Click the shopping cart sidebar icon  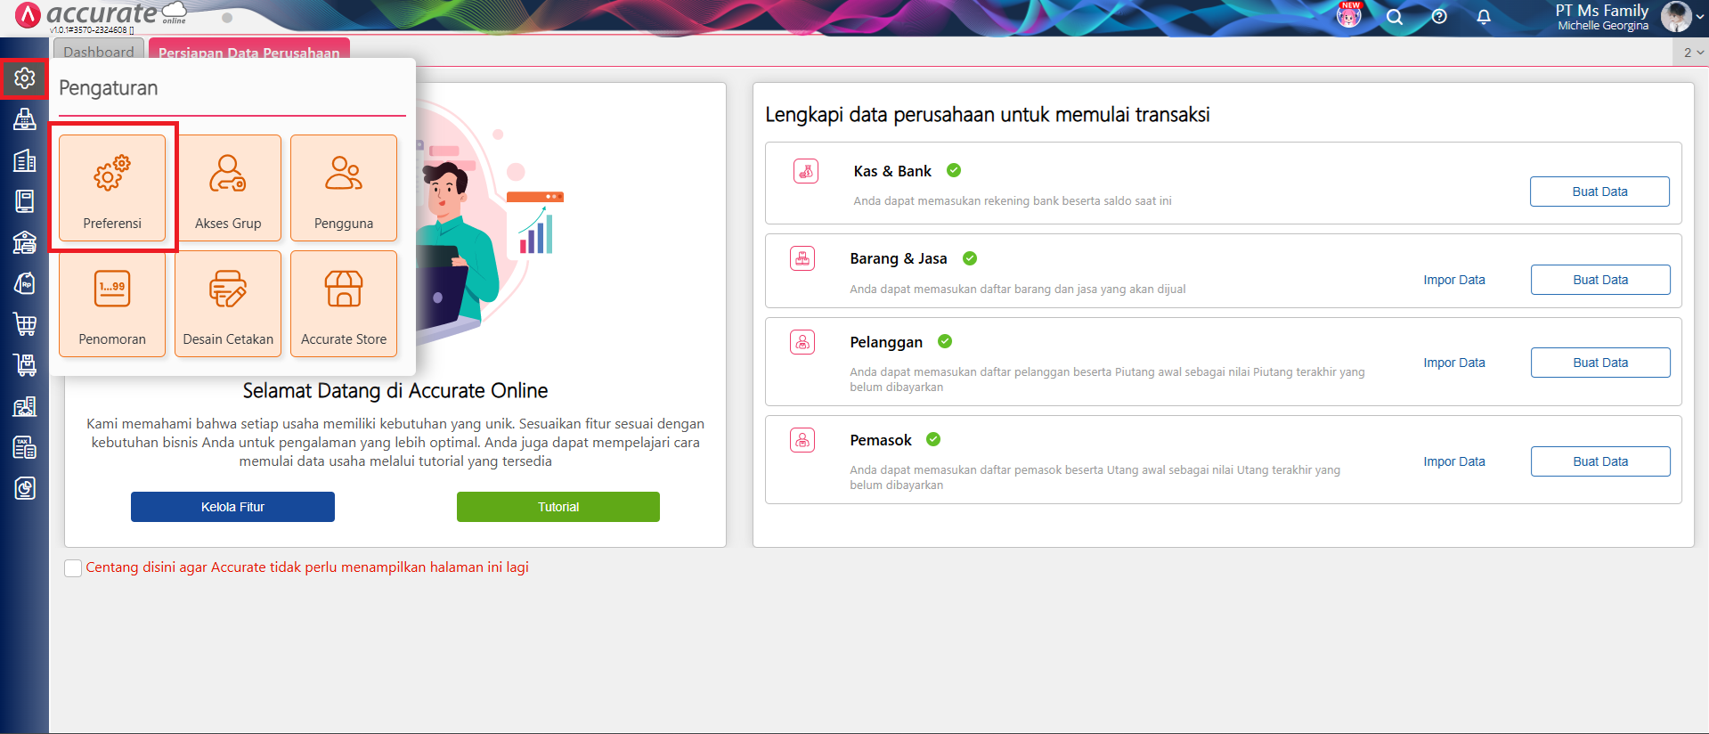(x=25, y=324)
